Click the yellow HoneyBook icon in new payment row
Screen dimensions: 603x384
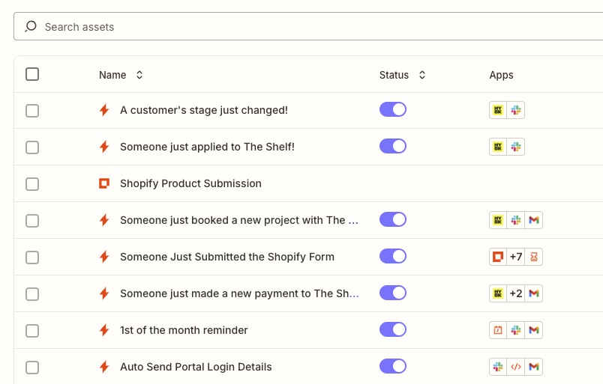pyautogui.click(x=498, y=293)
